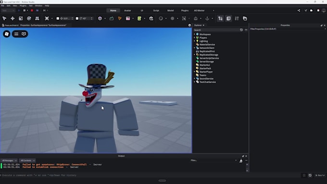Activate the Rotate tool

(x=29, y=19)
